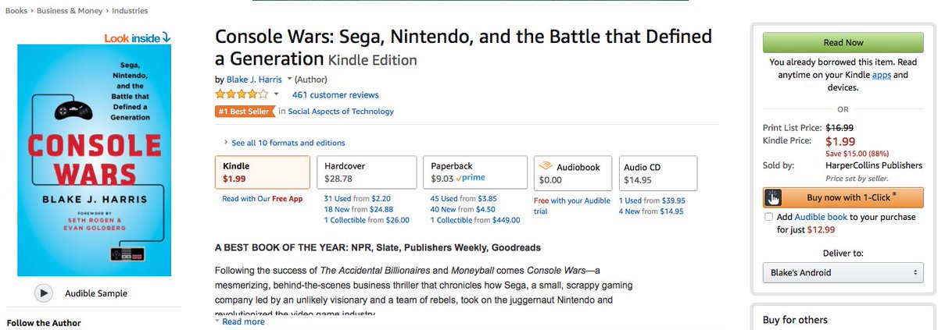The image size is (938, 330).
Task: Expand the star ratings dropdown arrow
Action: [276, 94]
